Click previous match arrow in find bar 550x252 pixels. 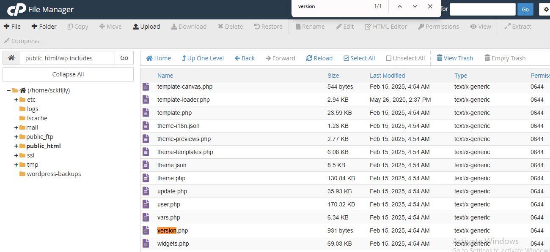[400, 6]
